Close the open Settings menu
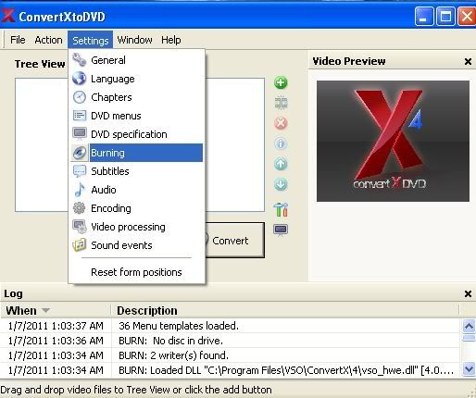Image resolution: width=476 pixels, height=398 pixels. (x=91, y=40)
